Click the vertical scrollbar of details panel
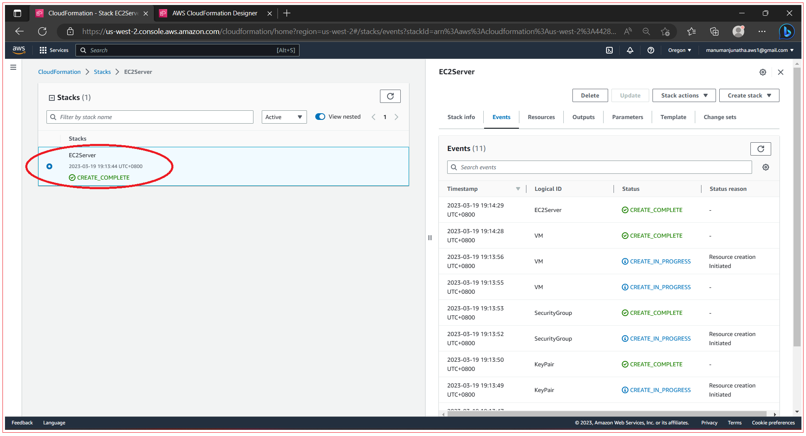This screenshot has height=436, width=806. (x=797, y=207)
